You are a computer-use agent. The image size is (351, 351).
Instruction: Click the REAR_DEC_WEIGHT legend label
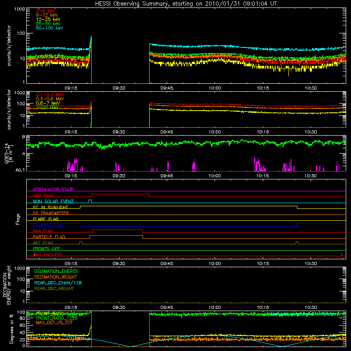(54, 289)
